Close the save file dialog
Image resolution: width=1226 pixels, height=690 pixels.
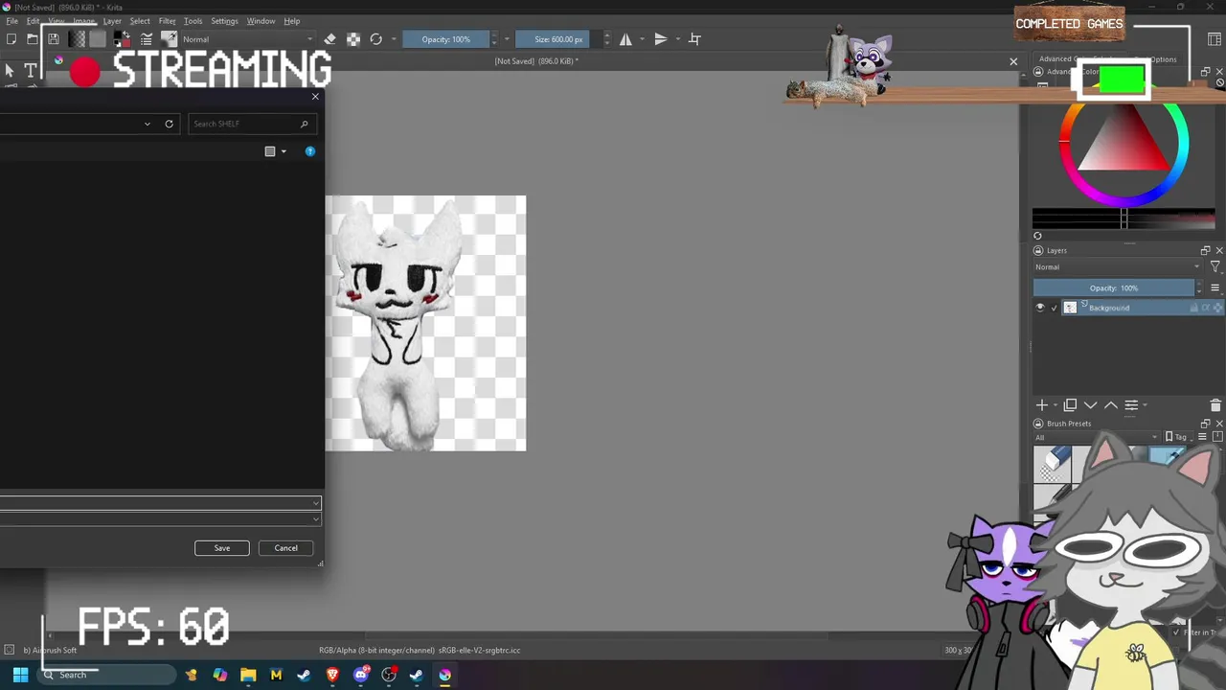[315, 97]
